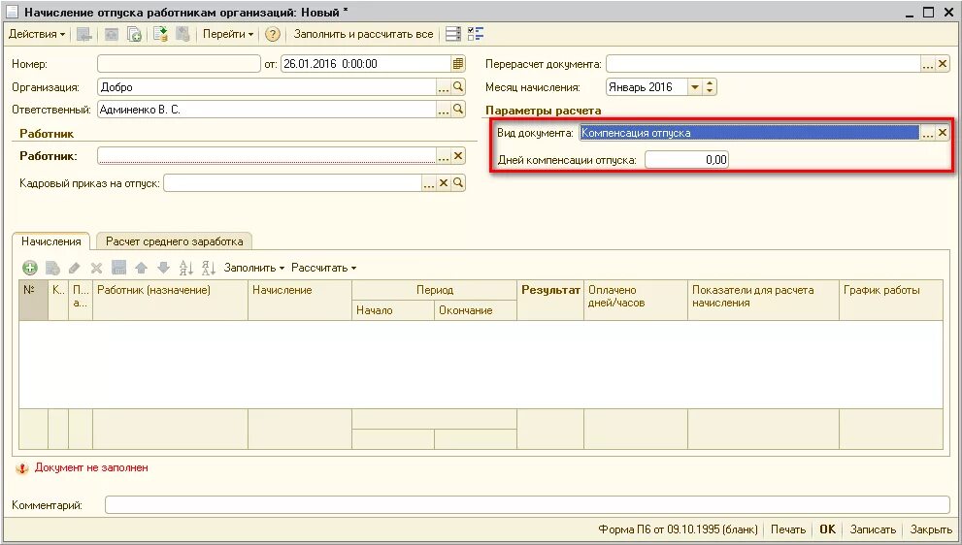Click the Окончание period sub-header
This screenshot has height=545, width=962.
(x=476, y=311)
